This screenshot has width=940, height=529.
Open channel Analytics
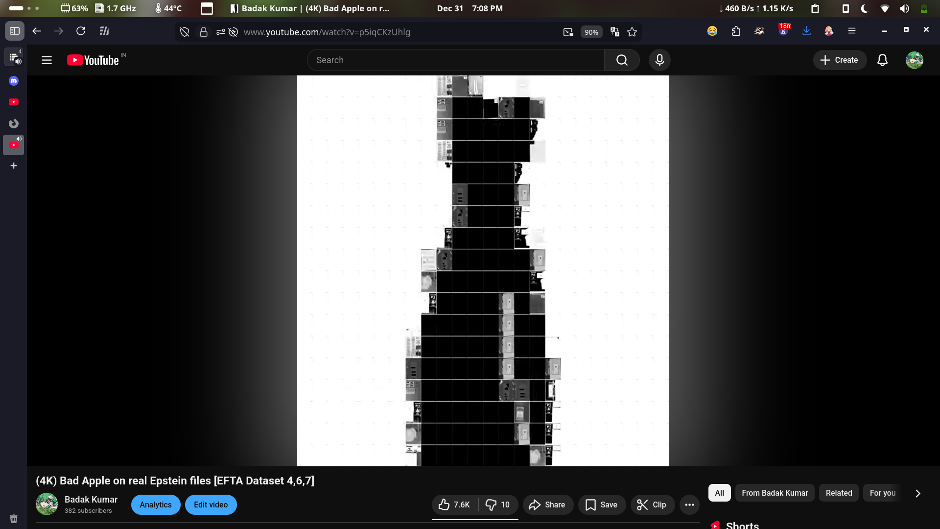tap(156, 505)
